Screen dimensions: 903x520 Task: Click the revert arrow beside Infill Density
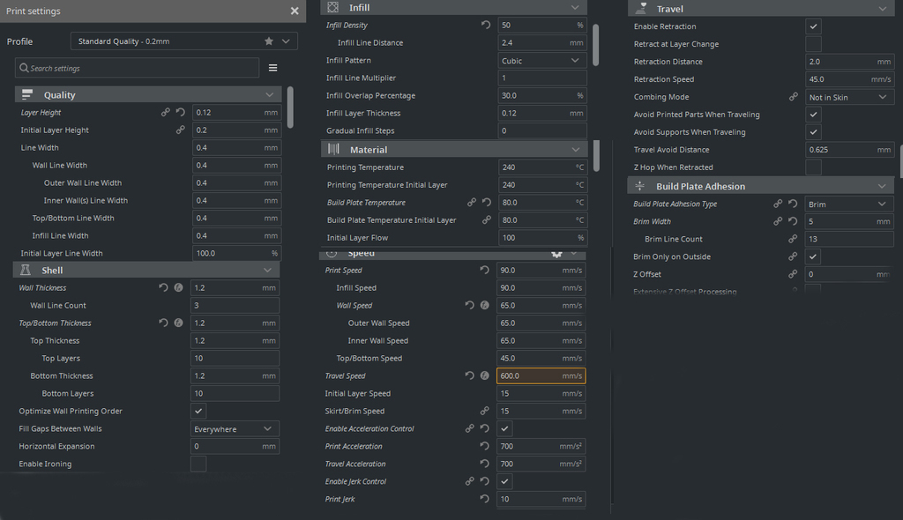[x=484, y=25]
